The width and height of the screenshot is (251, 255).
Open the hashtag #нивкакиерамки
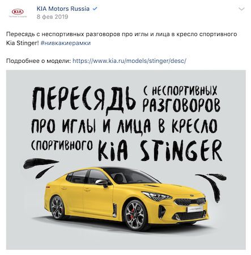(x=66, y=43)
